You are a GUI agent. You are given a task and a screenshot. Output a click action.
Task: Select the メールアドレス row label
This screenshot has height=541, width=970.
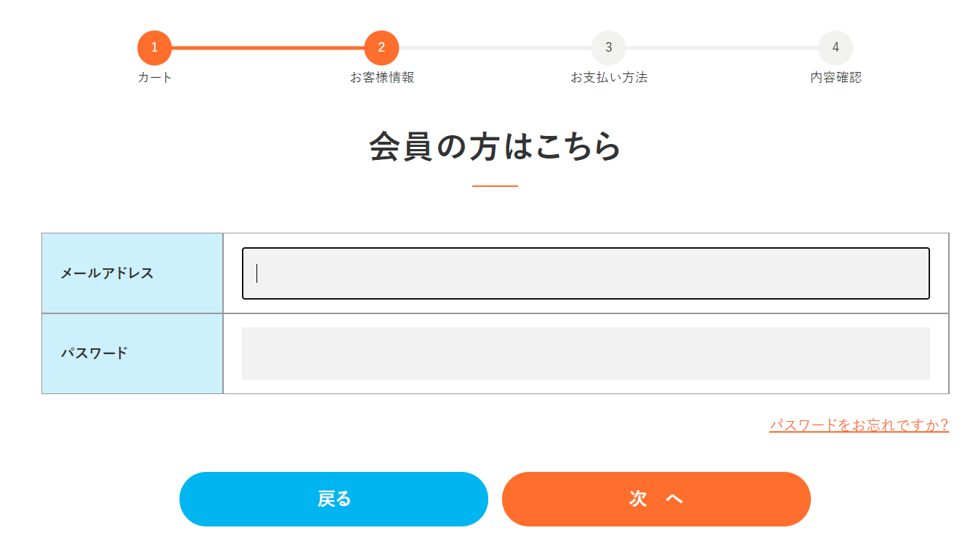(x=132, y=273)
